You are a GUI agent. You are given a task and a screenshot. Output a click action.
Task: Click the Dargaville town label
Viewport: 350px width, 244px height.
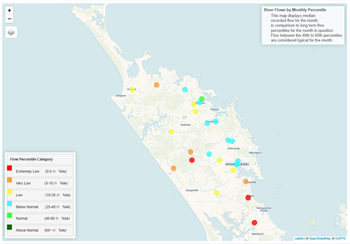[192, 191]
